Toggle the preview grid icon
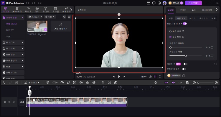Image resolution: width=221 pixels, height=117 pixels. tap(155, 77)
